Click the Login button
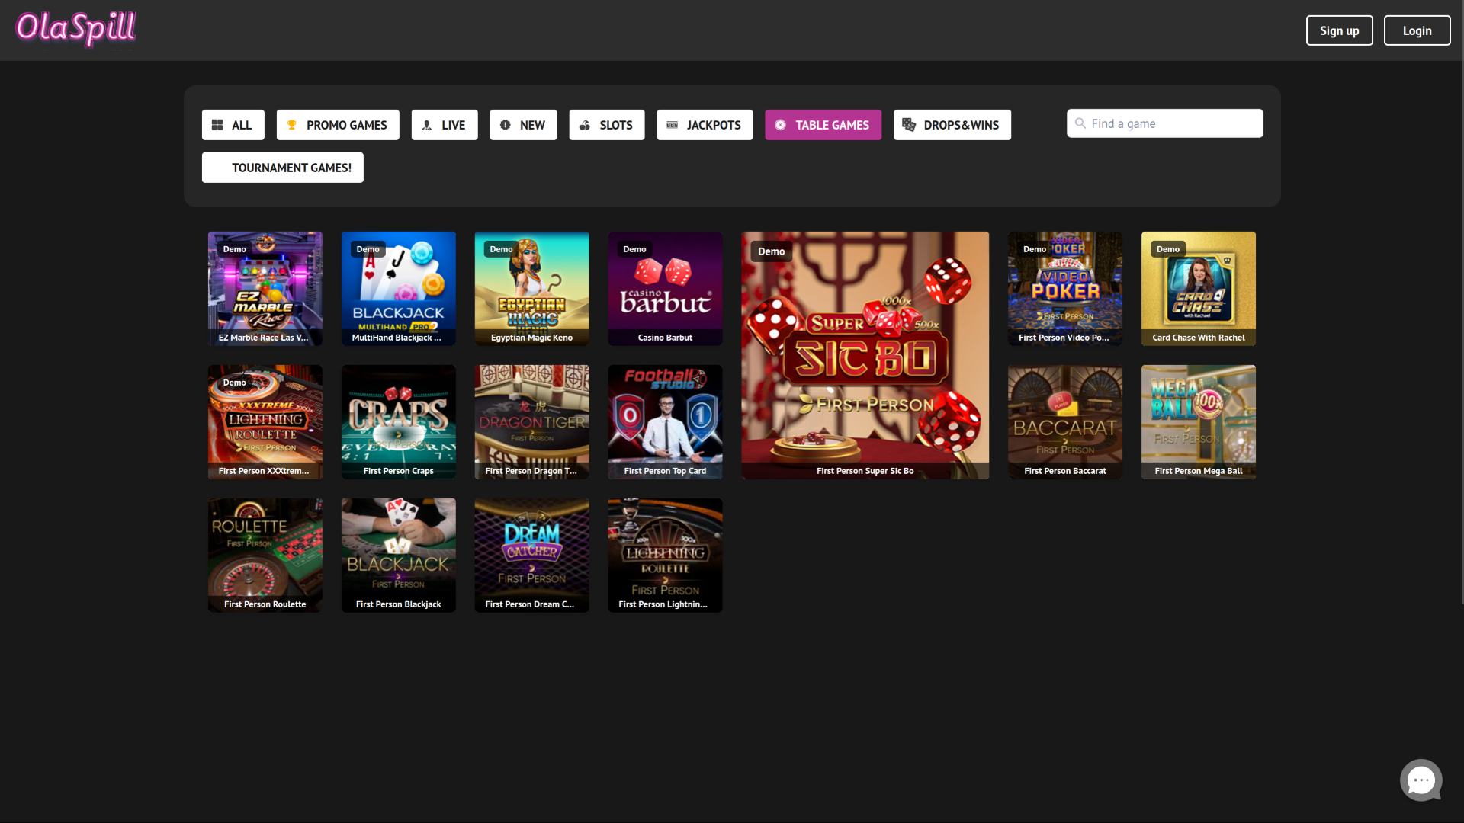Screen dimensions: 1464x823 tap(1416, 30)
